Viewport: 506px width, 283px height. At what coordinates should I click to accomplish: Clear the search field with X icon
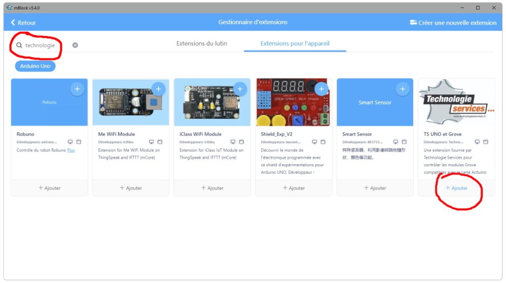tap(75, 45)
